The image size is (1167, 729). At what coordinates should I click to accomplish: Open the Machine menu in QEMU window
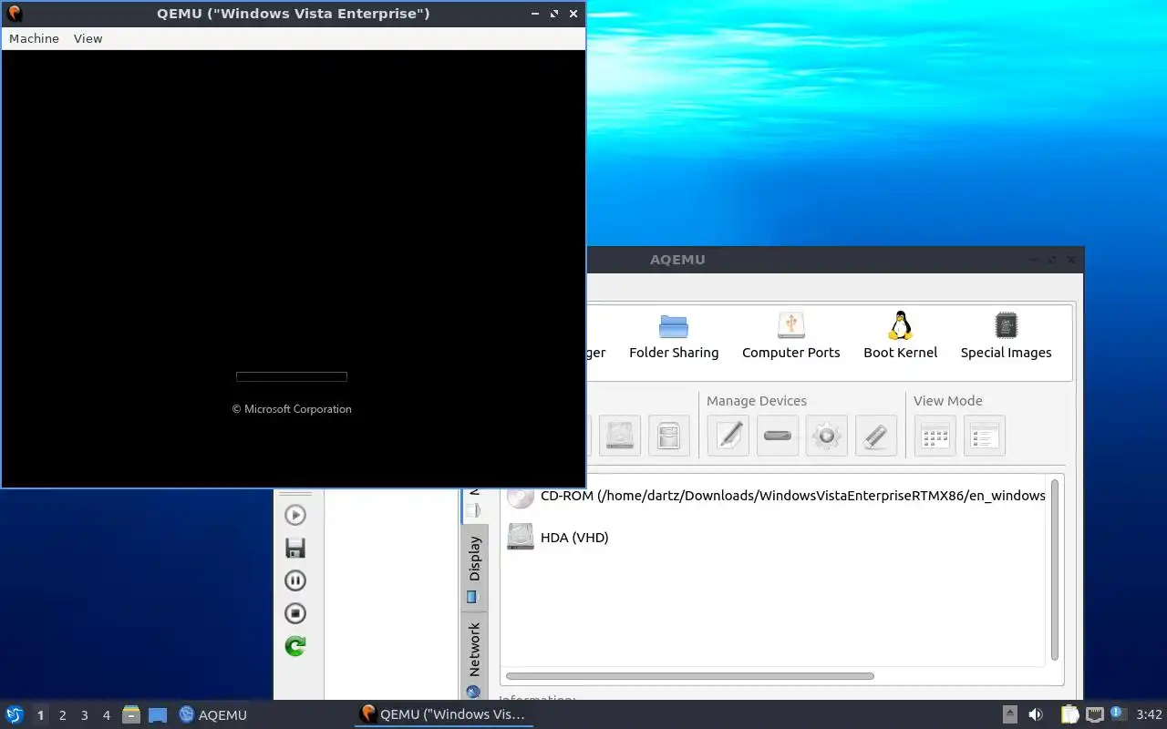point(34,38)
